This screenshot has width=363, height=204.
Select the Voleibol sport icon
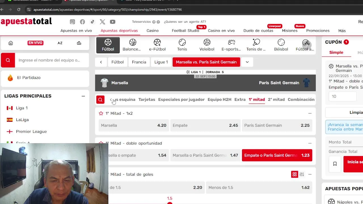coord(207,45)
